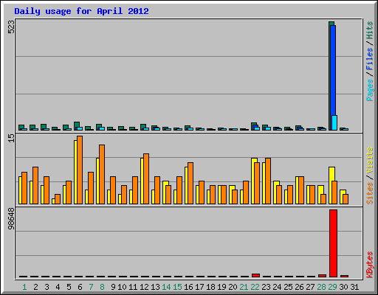This screenshot has width=378, height=295.
Task: Click day label 8 on the x-axis
Action: 102,287
